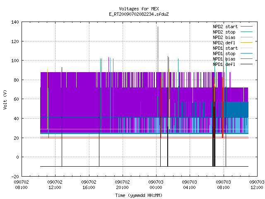Image resolution: width=265 pixels, height=199 pixels.
Task: Click the y-axis tick value -20
Action: [15, 177]
